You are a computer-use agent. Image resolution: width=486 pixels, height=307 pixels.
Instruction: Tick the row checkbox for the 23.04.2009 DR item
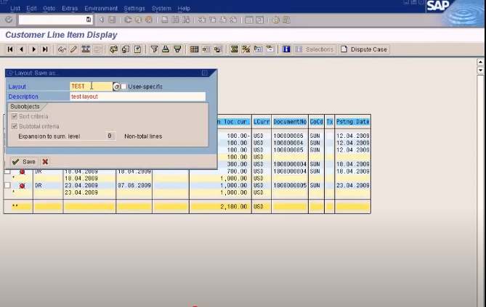[7, 185]
